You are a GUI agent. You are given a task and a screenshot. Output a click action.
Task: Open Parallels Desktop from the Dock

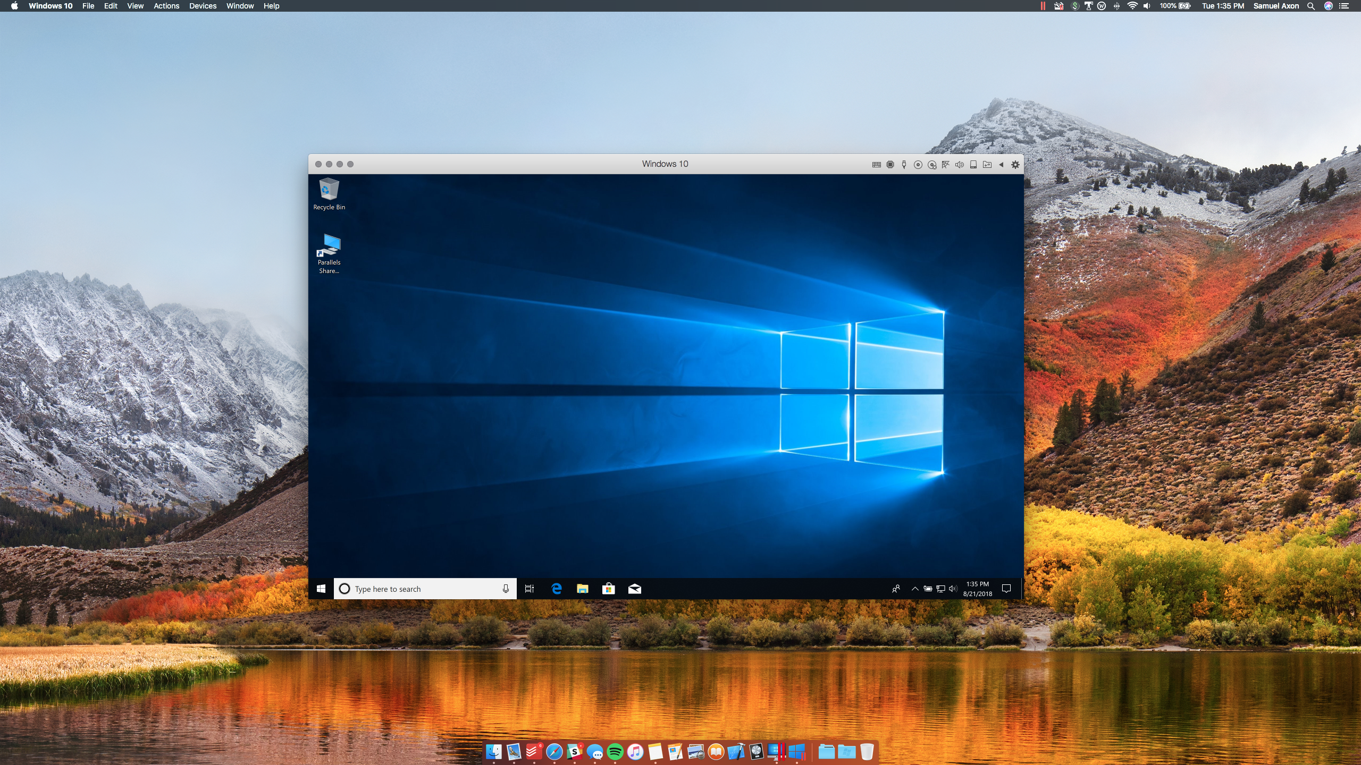click(777, 751)
